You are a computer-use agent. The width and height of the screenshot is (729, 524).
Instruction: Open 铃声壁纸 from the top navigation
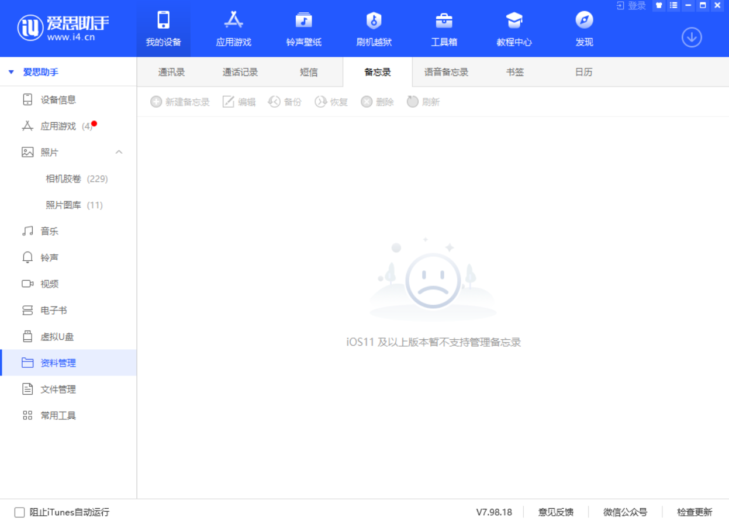pyautogui.click(x=303, y=28)
